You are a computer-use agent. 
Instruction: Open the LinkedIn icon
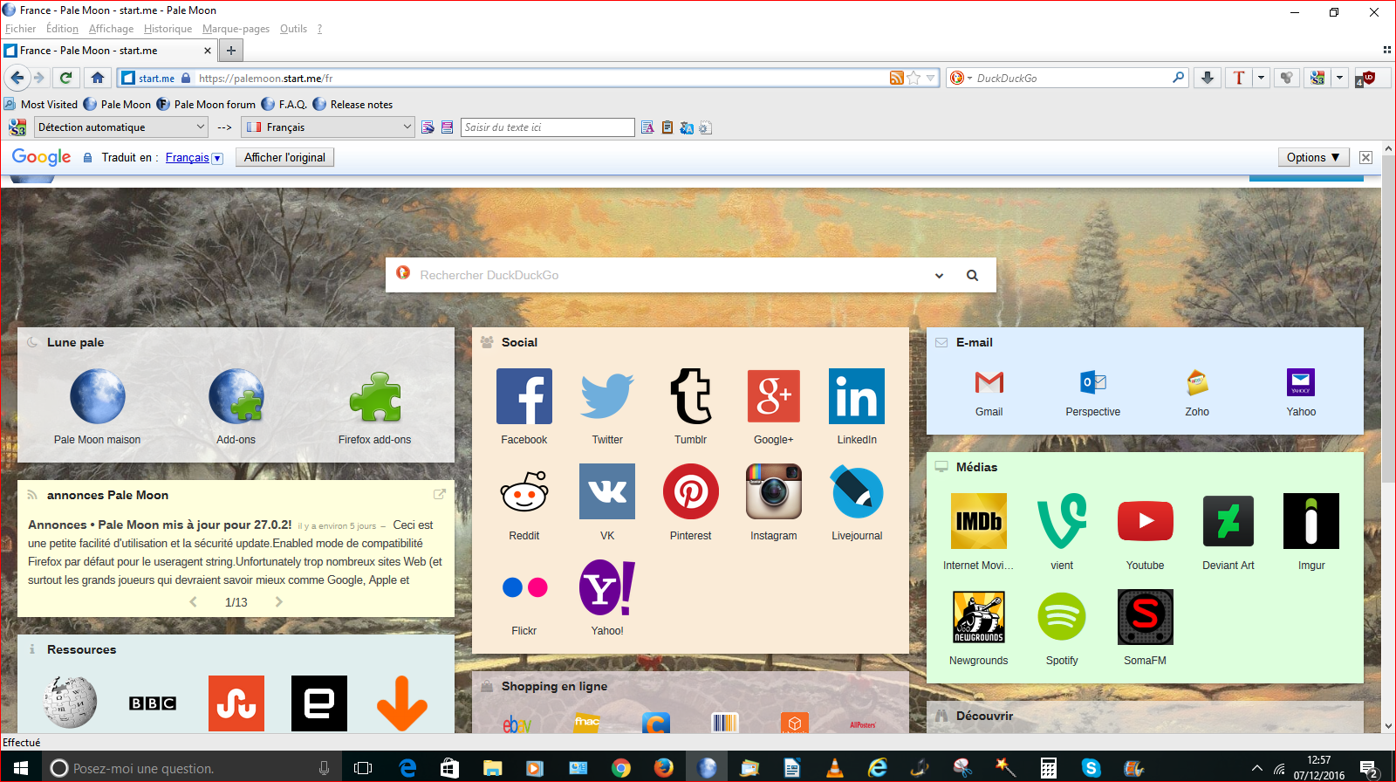tap(857, 396)
